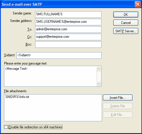Image resolution: width=142 pixels, height=134 pixels.
Task: Click the Sender address field
Action: [68, 22]
